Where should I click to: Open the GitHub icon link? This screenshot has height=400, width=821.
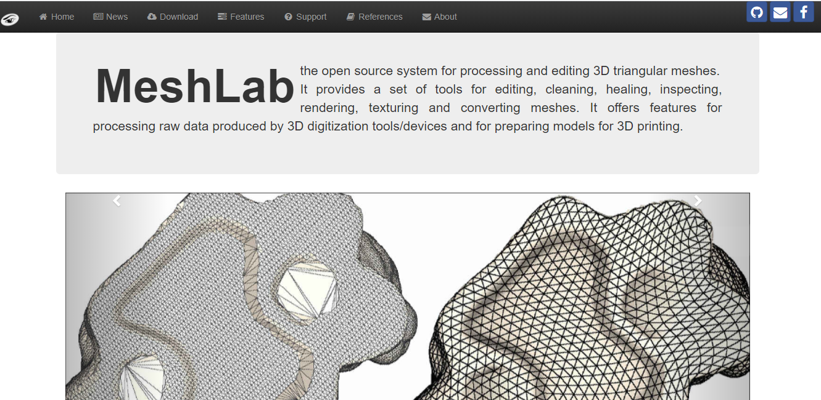click(x=757, y=12)
